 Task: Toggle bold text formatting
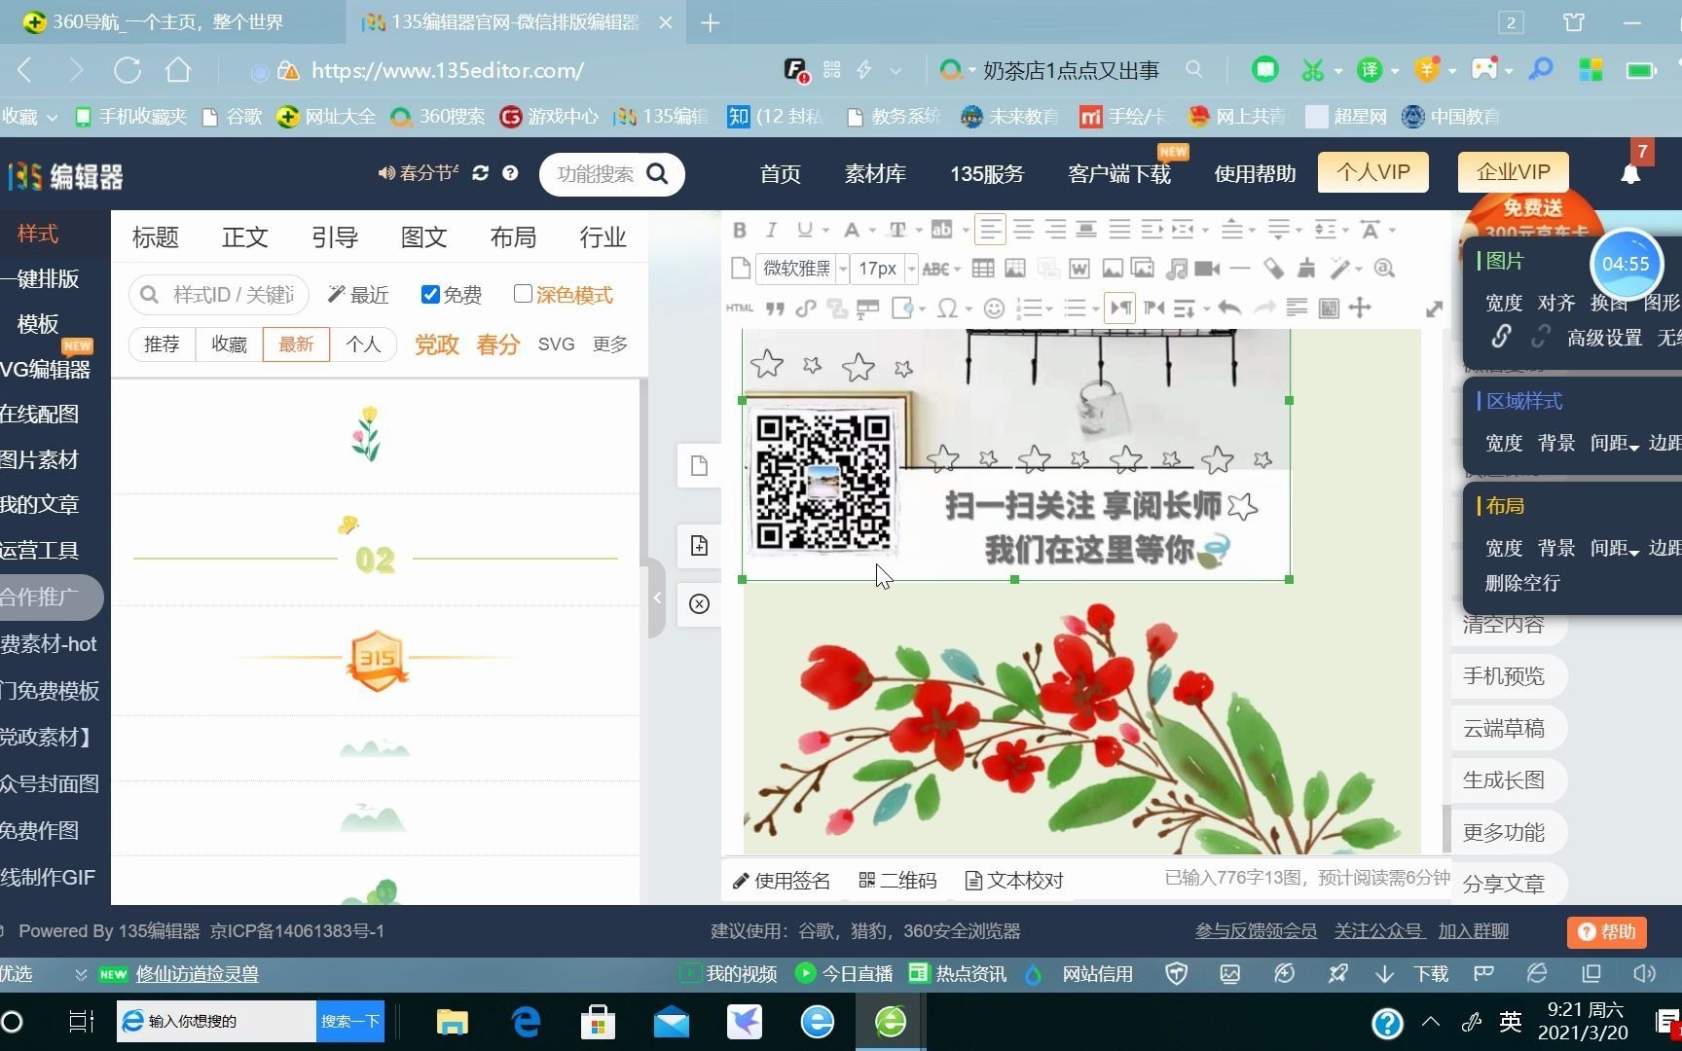point(739,230)
